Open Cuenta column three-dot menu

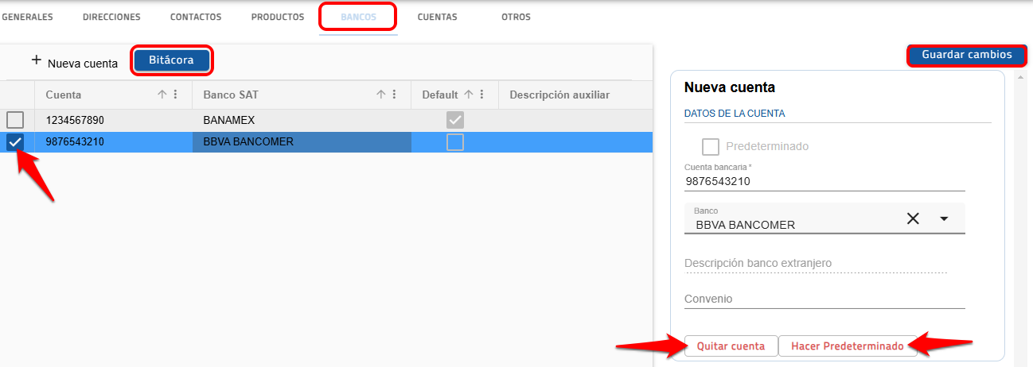click(x=175, y=95)
